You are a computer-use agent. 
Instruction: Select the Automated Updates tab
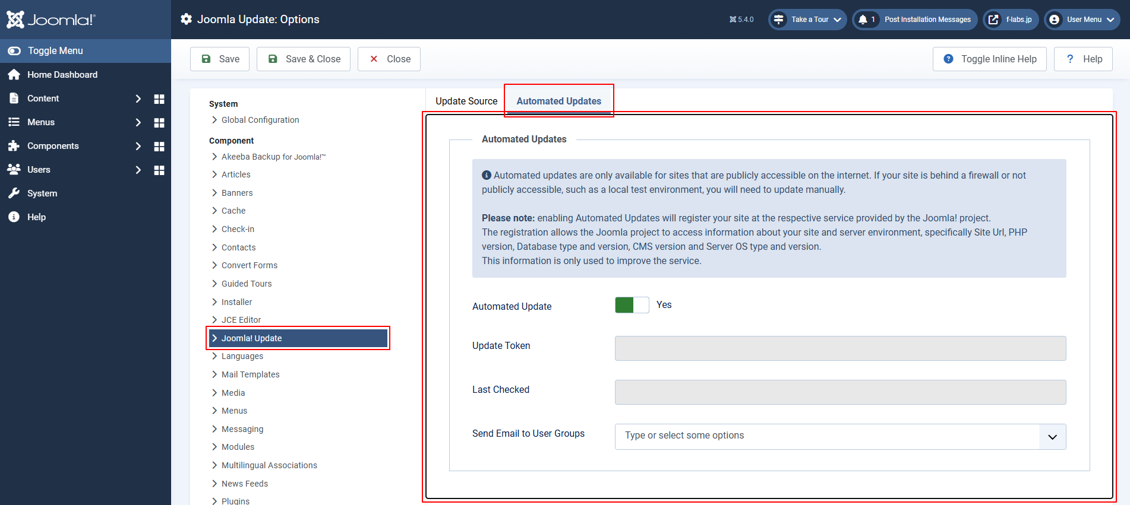point(558,101)
